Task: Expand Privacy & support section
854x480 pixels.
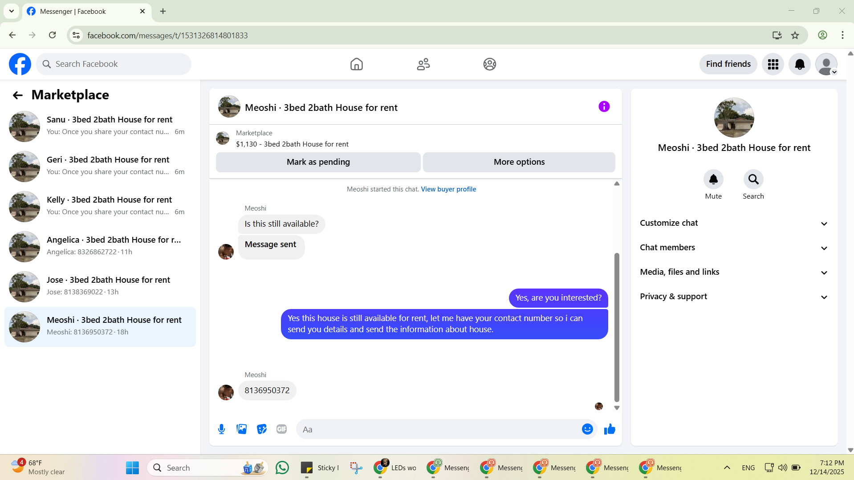Action: tap(734, 297)
